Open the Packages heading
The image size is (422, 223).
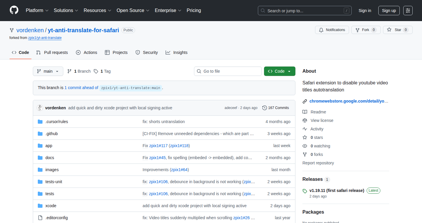coord(313,212)
